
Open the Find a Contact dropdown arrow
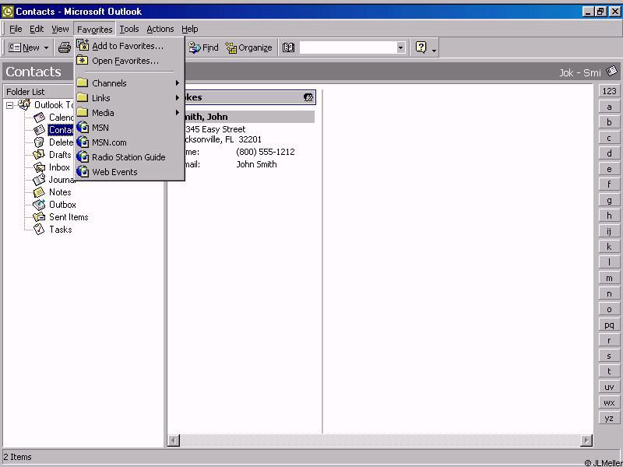[400, 47]
